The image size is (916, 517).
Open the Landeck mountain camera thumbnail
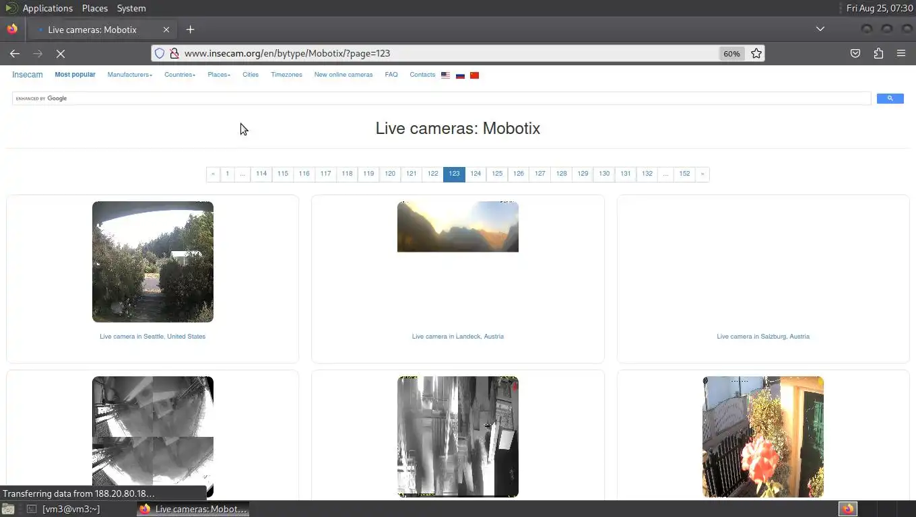(x=458, y=227)
